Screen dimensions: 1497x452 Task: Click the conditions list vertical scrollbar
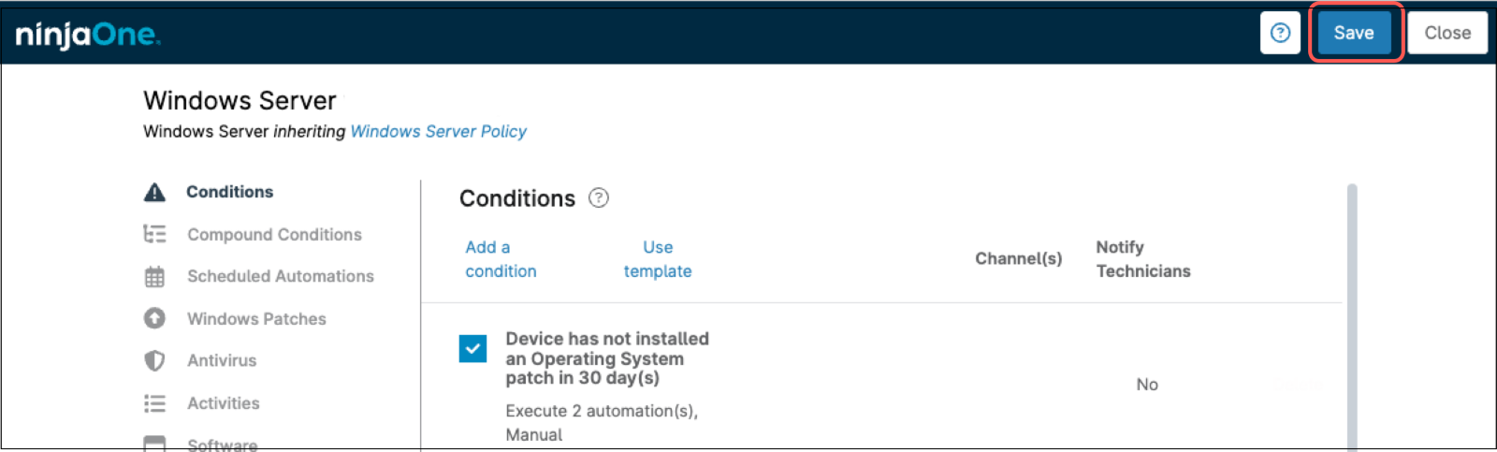(x=1351, y=318)
